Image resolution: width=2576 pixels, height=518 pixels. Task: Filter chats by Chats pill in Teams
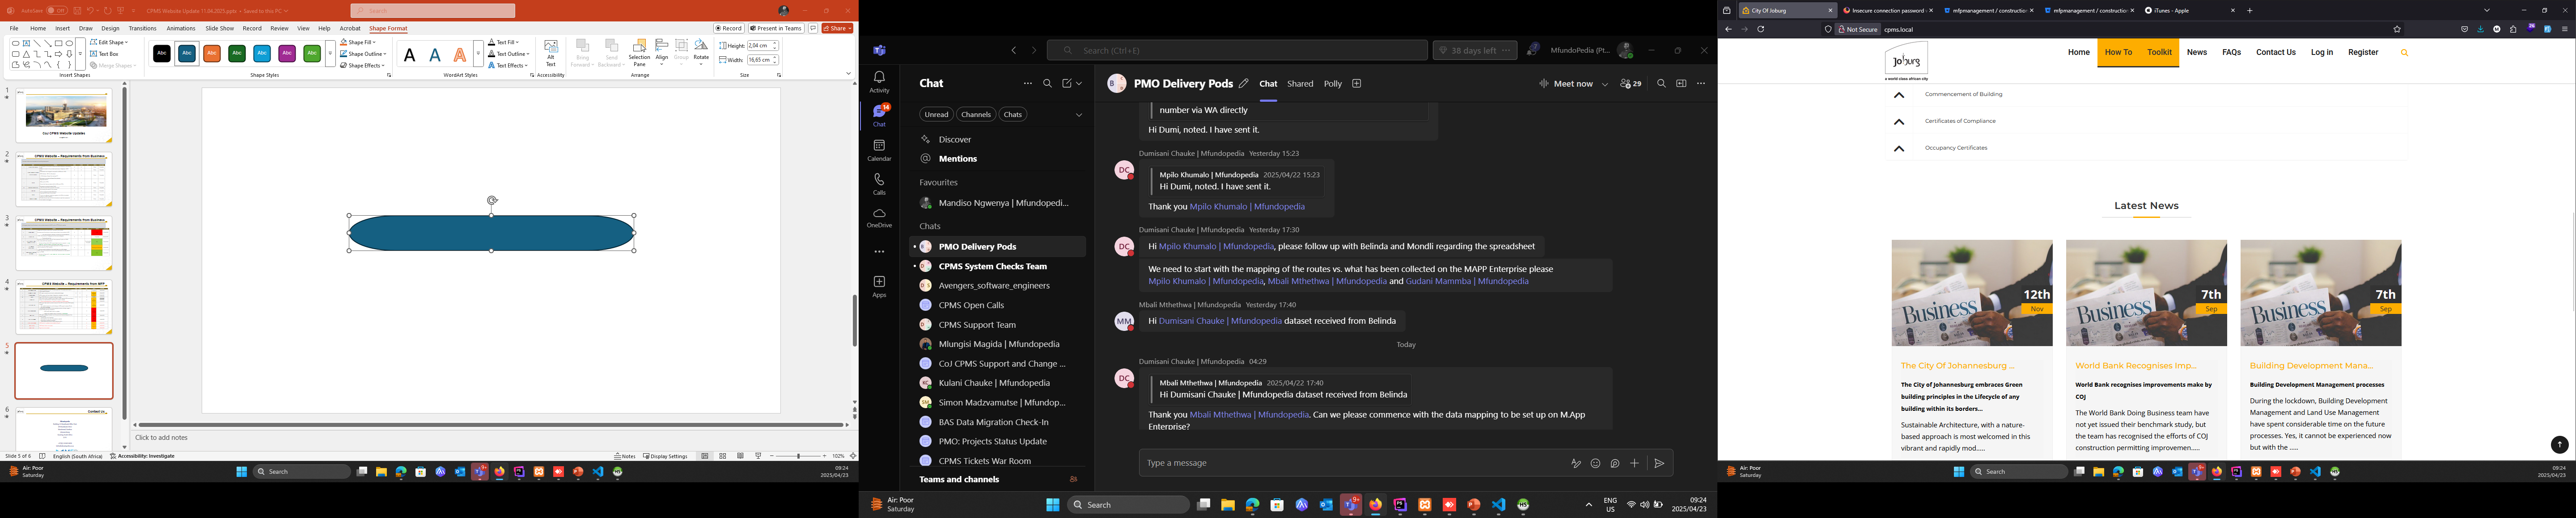tap(1013, 115)
